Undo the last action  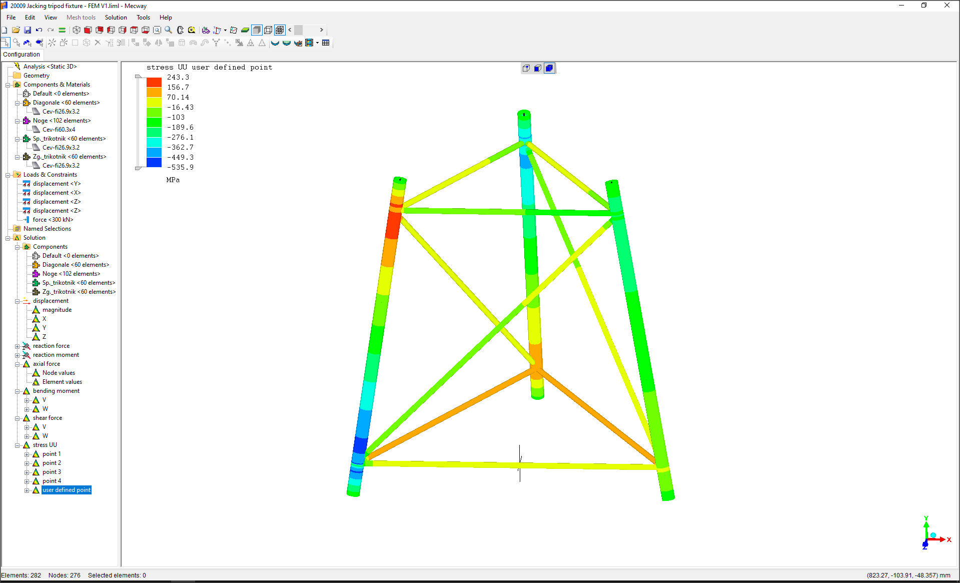pos(39,30)
